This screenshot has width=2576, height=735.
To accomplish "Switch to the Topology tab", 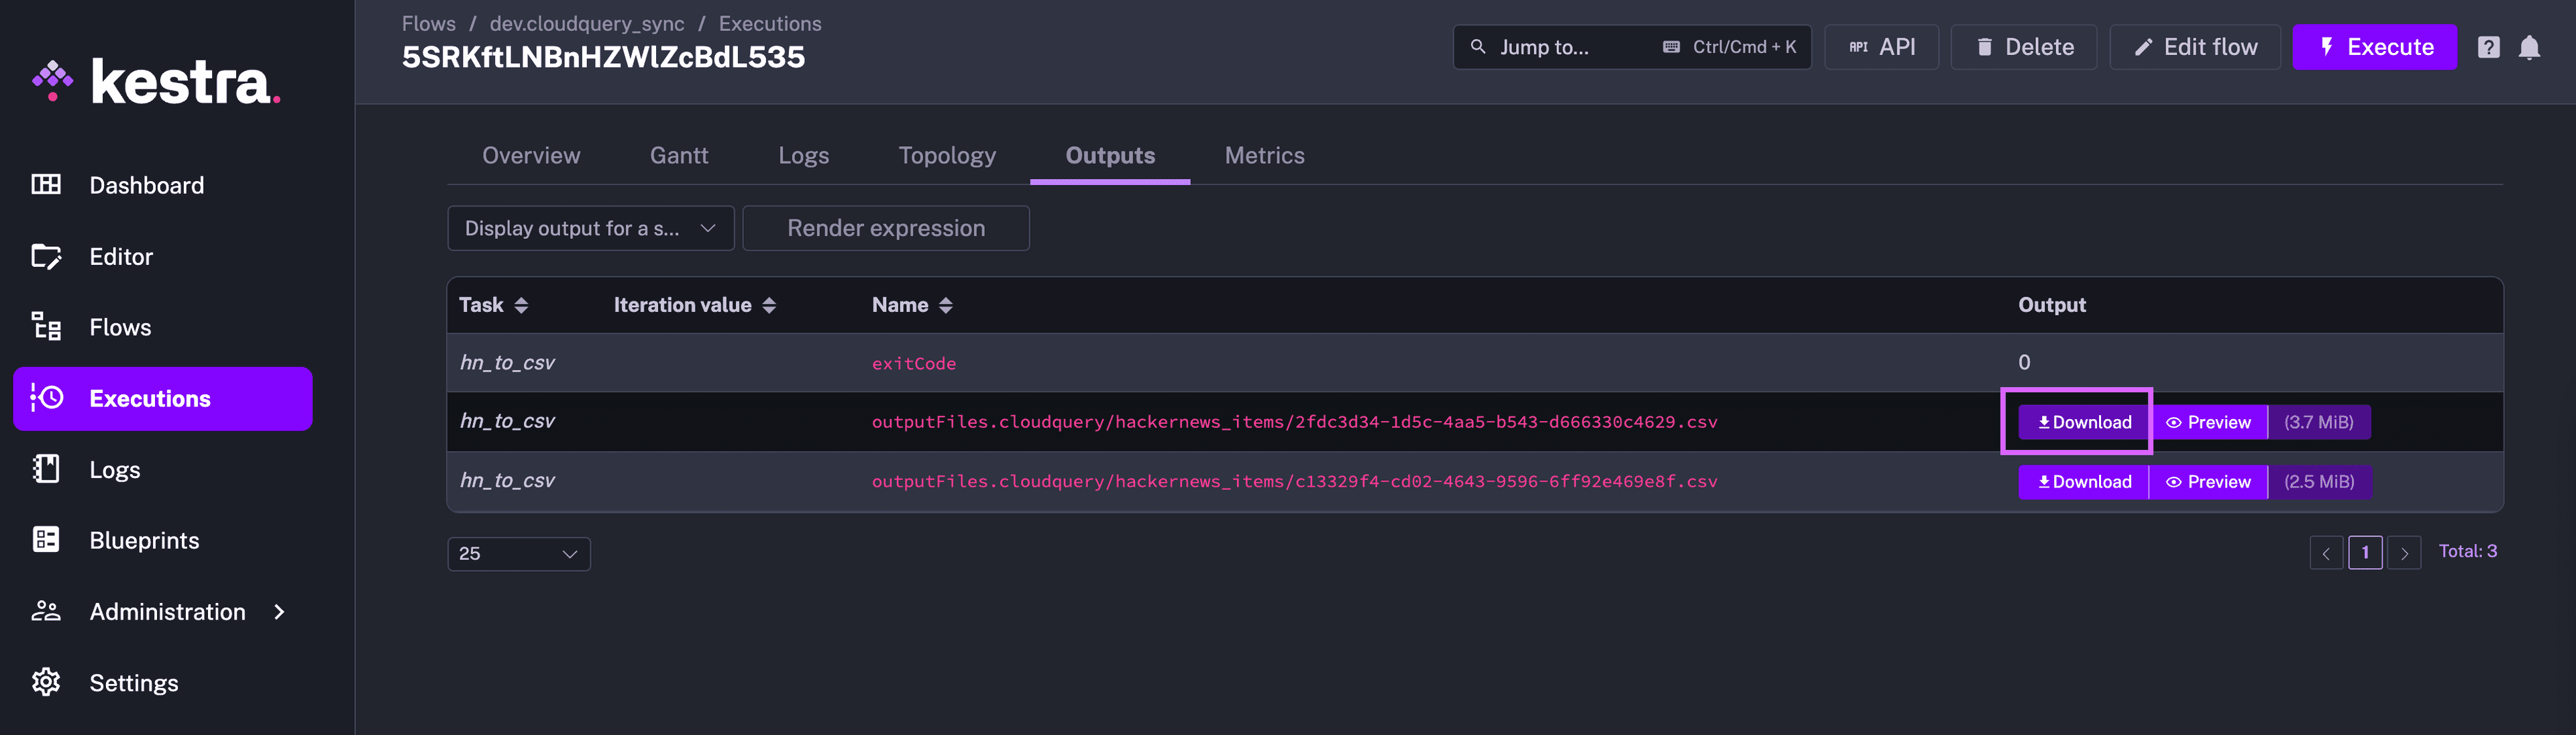I will (x=946, y=155).
